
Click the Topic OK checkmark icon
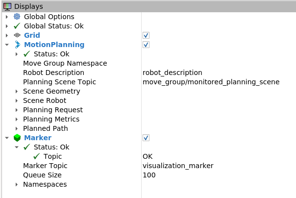tap(36, 156)
